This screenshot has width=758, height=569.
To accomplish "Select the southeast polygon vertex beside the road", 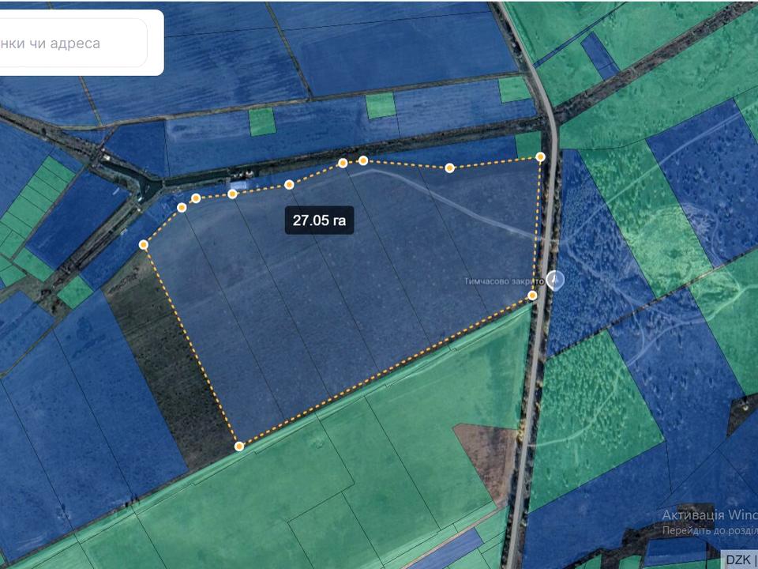I will [x=532, y=296].
